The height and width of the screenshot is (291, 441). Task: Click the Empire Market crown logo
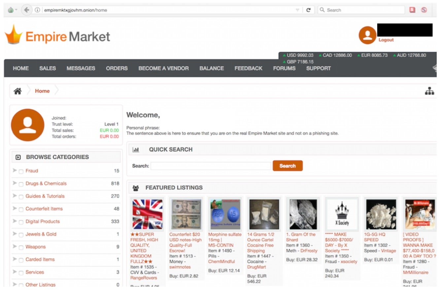pyautogui.click(x=14, y=35)
